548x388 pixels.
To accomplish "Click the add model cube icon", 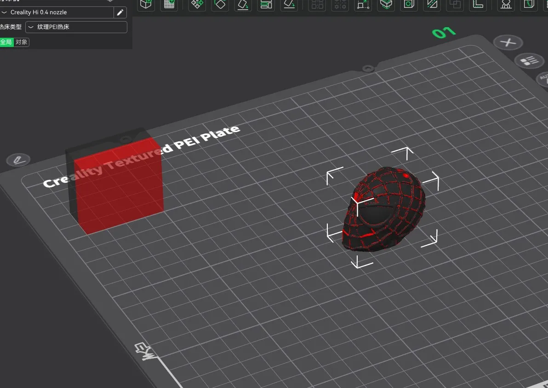I will 146,4.
